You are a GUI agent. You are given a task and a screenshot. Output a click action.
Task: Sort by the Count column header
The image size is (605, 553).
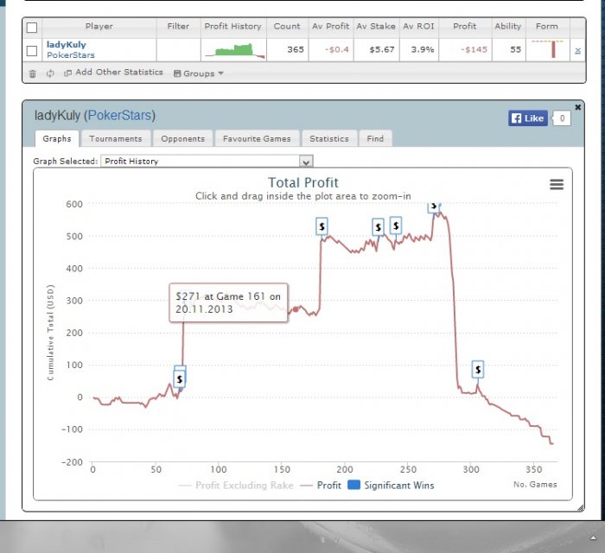pos(287,26)
